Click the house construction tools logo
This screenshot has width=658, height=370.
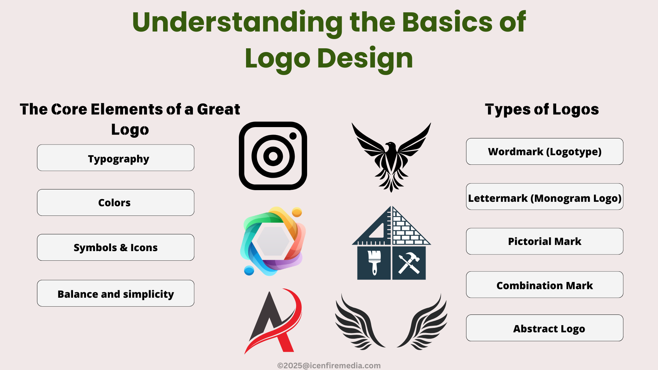[391, 243]
